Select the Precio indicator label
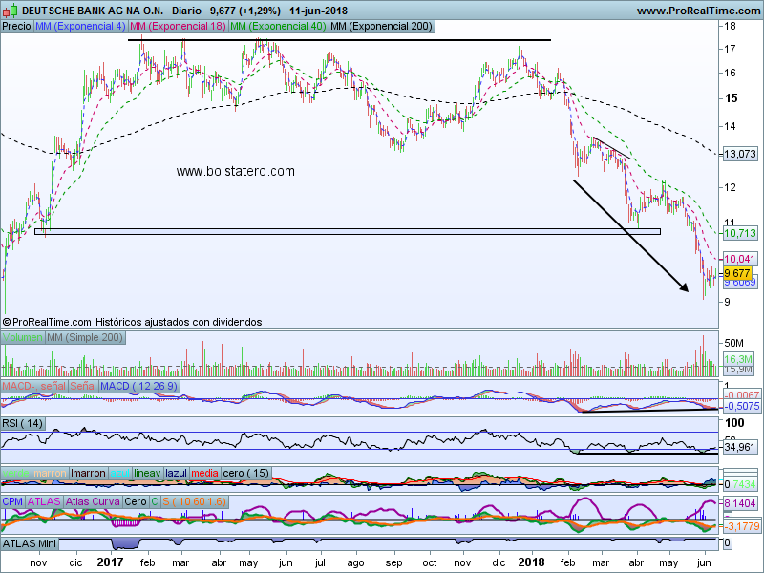Image resolution: width=764 pixels, height=573 pixels. tap(16, 26)
